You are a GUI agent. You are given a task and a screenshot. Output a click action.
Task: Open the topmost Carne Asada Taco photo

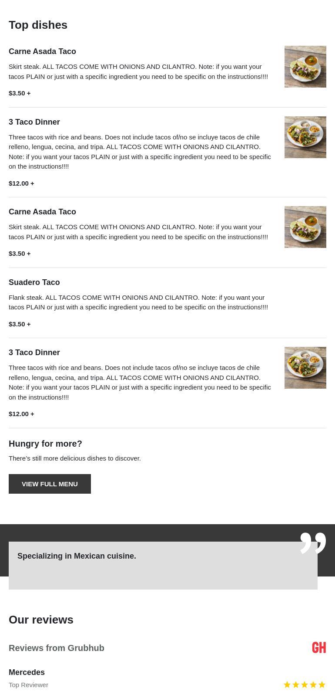tap(305, 67)
